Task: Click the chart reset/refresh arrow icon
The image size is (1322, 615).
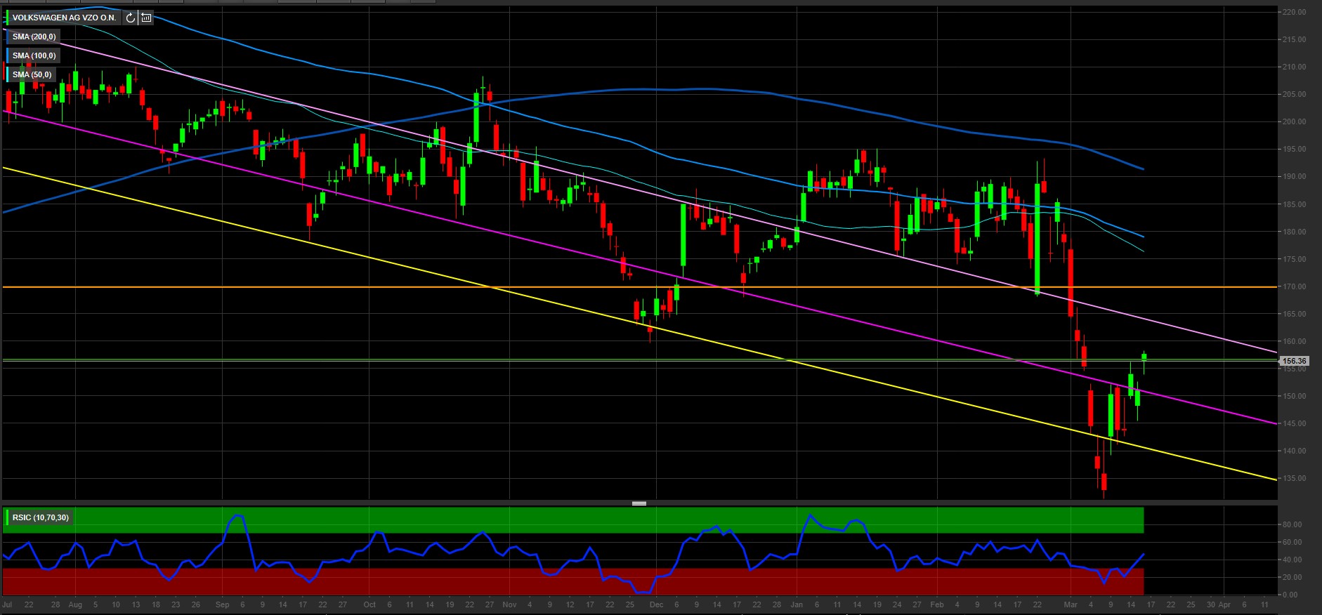Action: point(131,18)
